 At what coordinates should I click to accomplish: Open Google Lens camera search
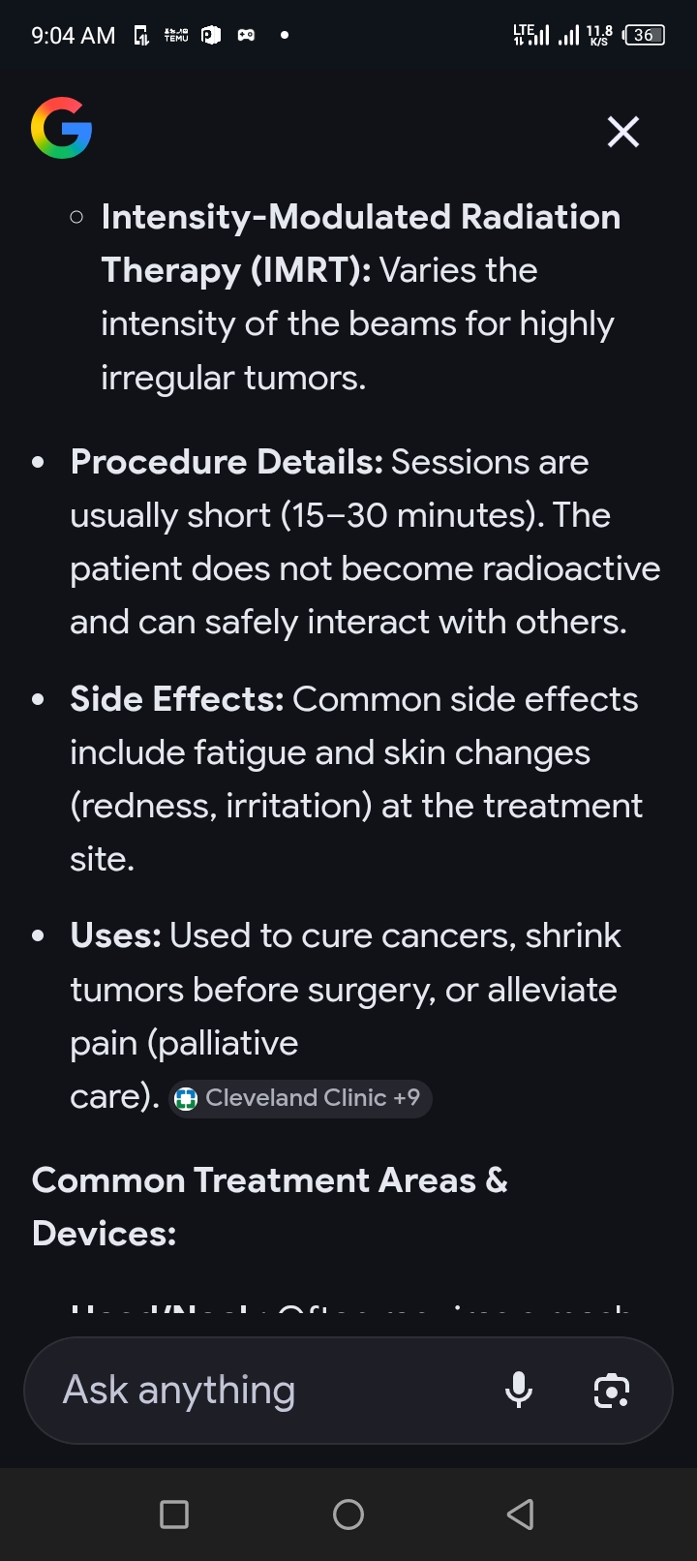coord(611,1391)
